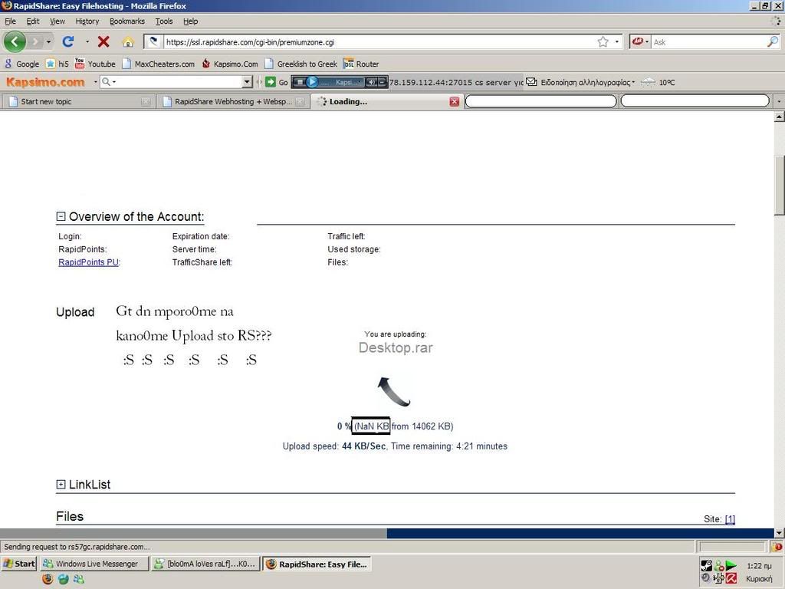This screenshot has width=785, height=589.
Task: Open the tab list dropdown arrow
Action: [x=779, y=101]
